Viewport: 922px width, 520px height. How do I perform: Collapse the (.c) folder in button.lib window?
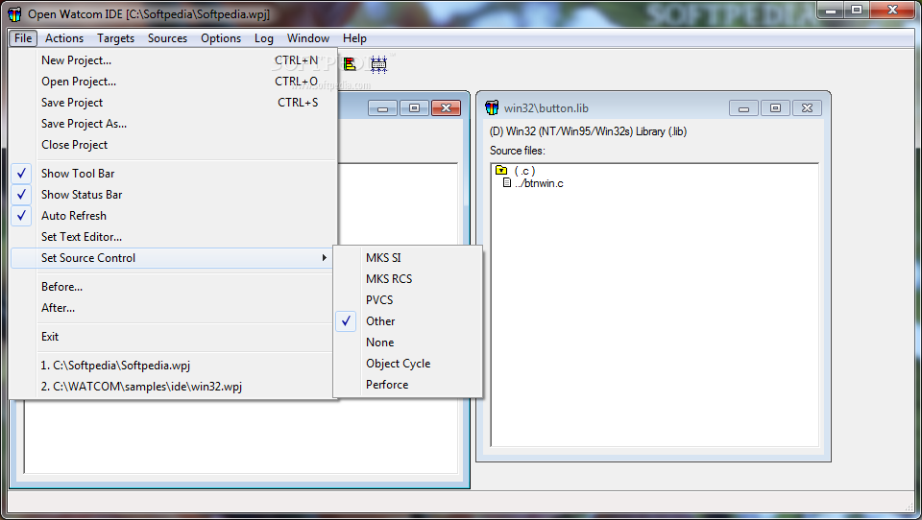pos(501,171)
